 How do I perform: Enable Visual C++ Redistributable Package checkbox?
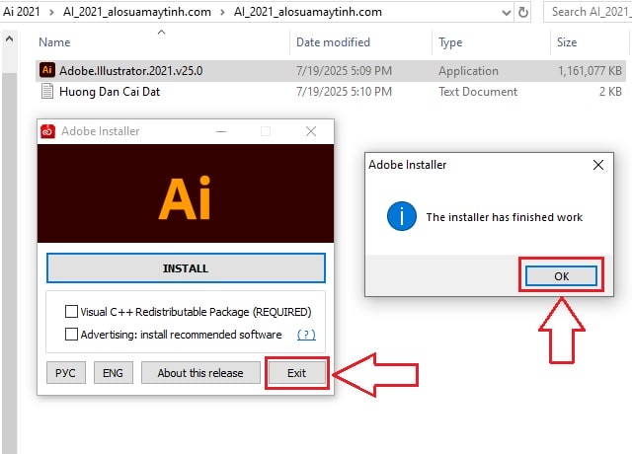71,312
